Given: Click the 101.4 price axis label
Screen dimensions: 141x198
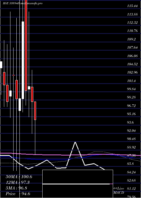Looking at the screenshot, I should click(x=131, y=81).
